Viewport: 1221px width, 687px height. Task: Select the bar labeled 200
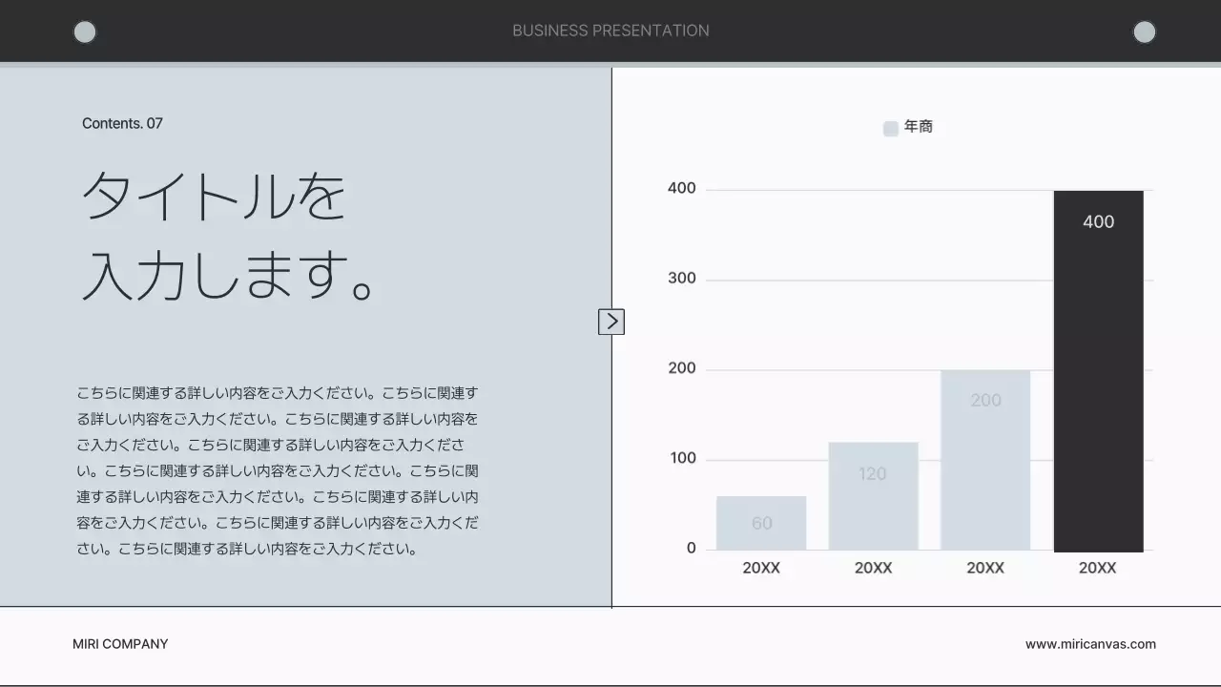click(985, 460)
